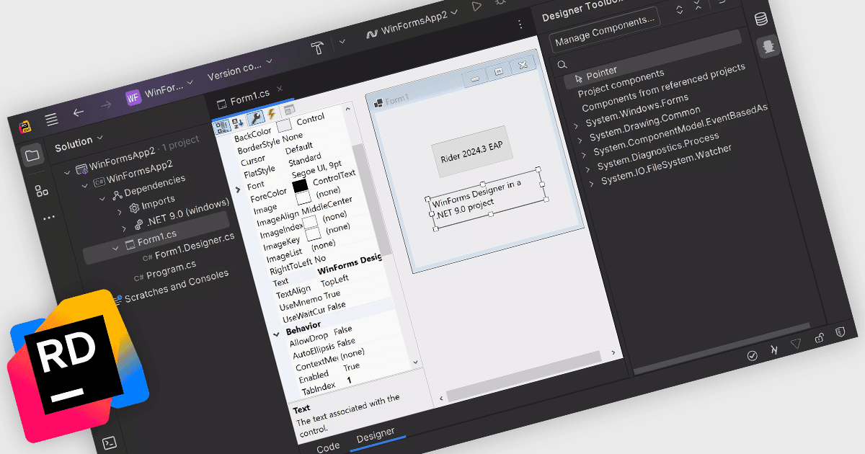The width and height of the screenshot is (865, 454).
Task: Open the Explorer folder tool window
Action: pos(32,155)
